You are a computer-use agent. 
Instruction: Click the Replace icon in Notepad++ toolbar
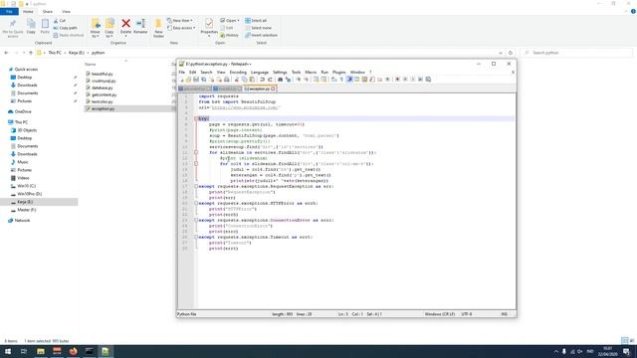pos(289,80)
